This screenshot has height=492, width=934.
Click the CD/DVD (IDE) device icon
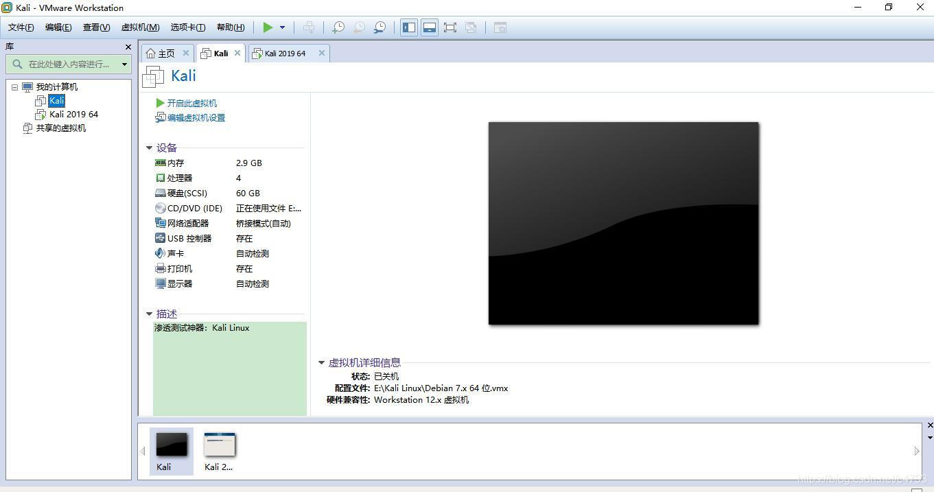pos(161,209)
